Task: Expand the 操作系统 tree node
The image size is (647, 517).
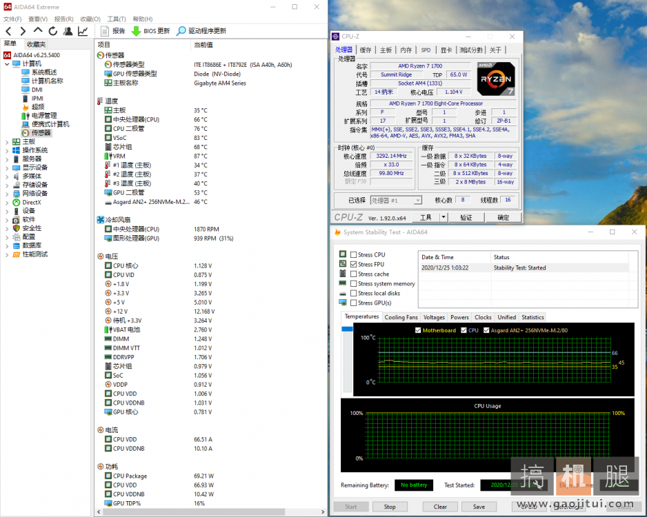Action: click(7, 150)
